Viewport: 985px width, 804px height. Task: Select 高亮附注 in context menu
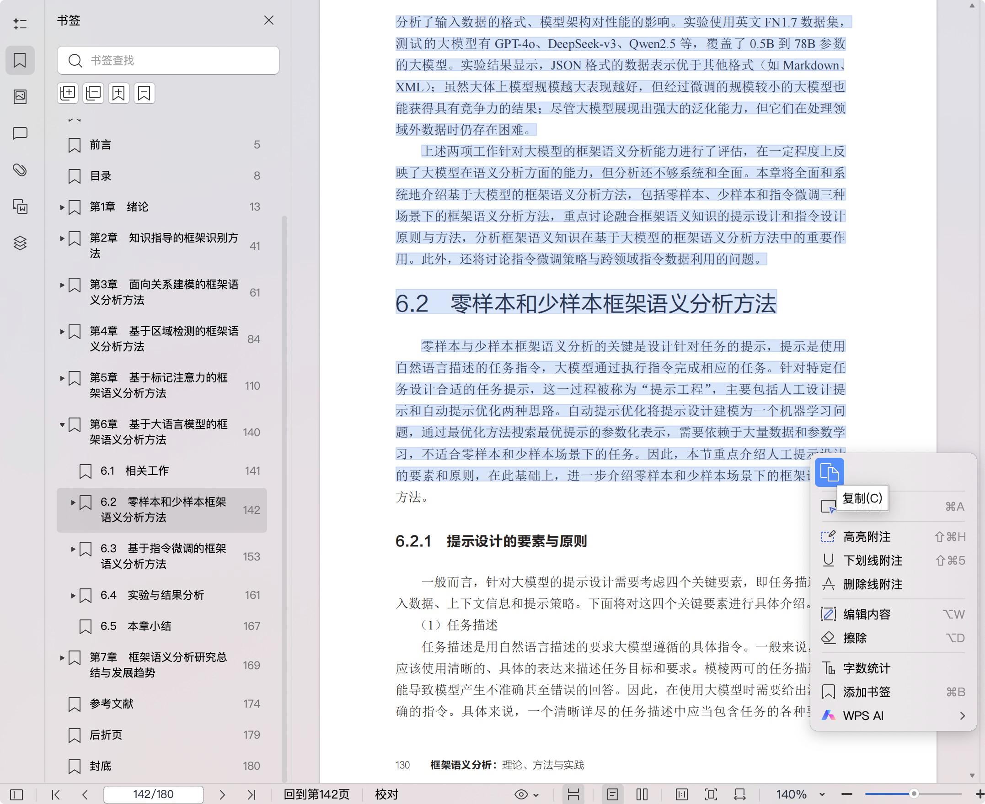click(x=893, y=537)
